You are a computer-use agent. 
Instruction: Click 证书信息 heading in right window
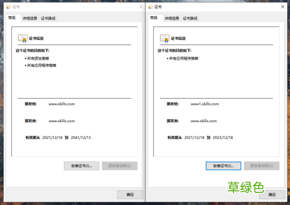178,38
